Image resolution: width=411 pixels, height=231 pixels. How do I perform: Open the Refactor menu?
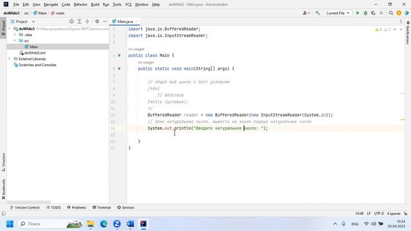(80, 4)
